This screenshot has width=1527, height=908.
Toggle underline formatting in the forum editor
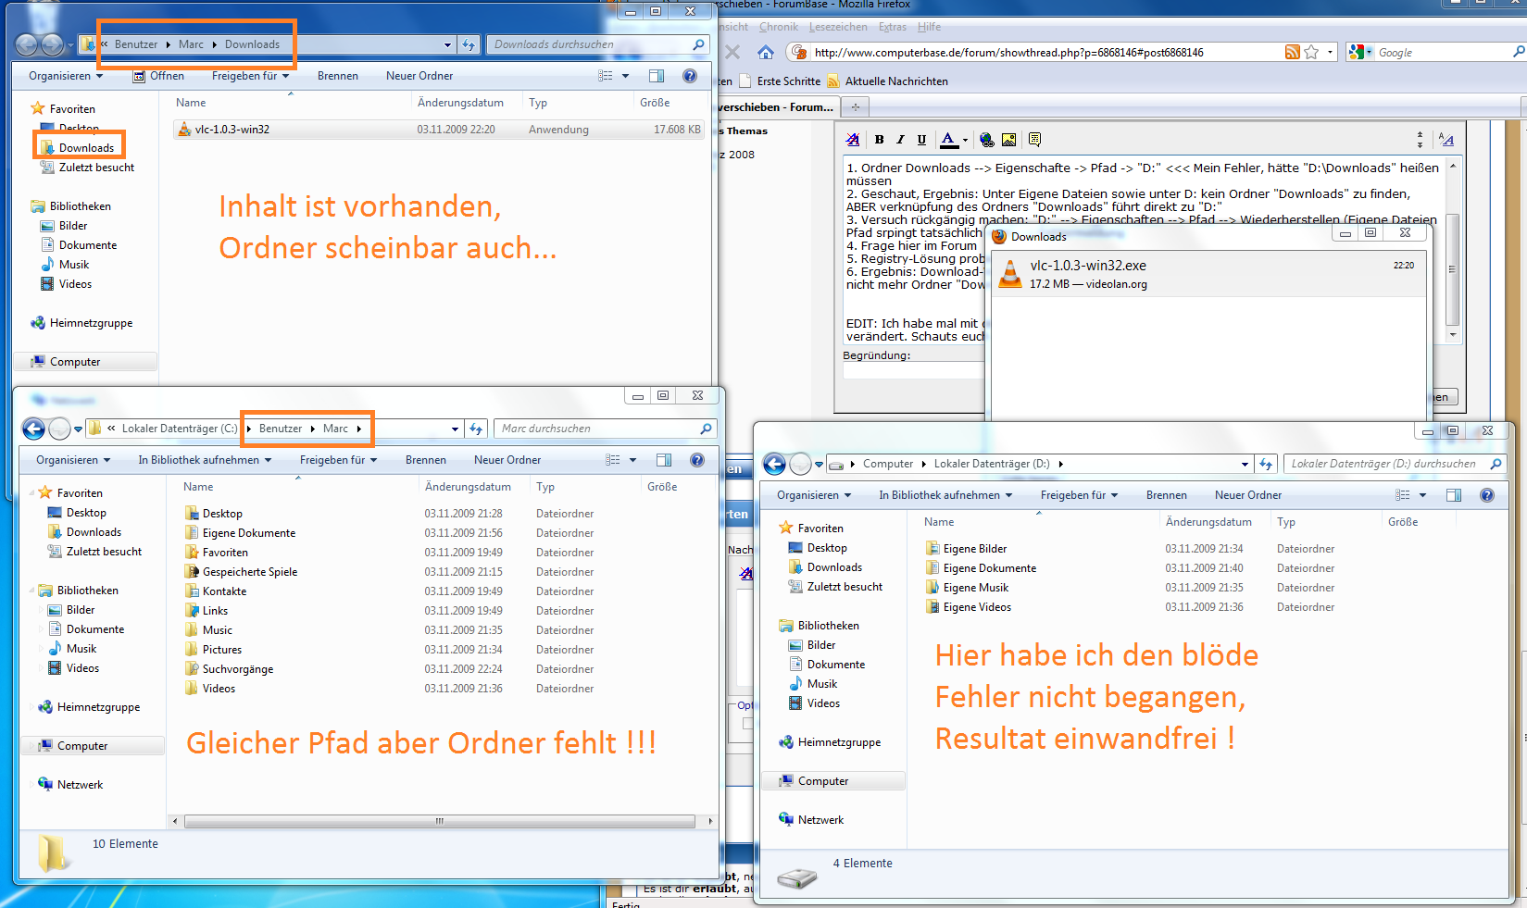tap(921, 140)
